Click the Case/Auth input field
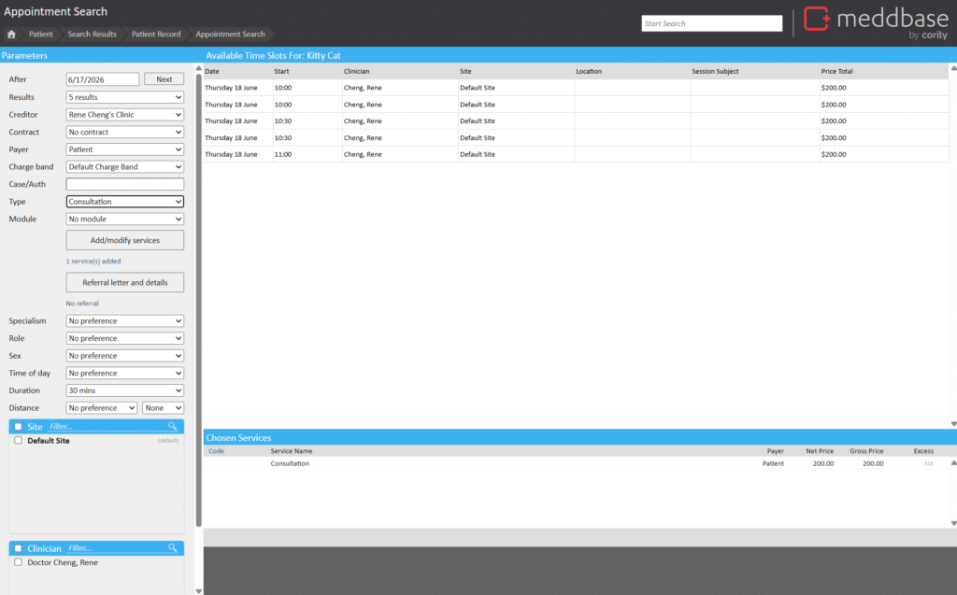Viewport: 957px width, 595px height. (x=124, y=184)
